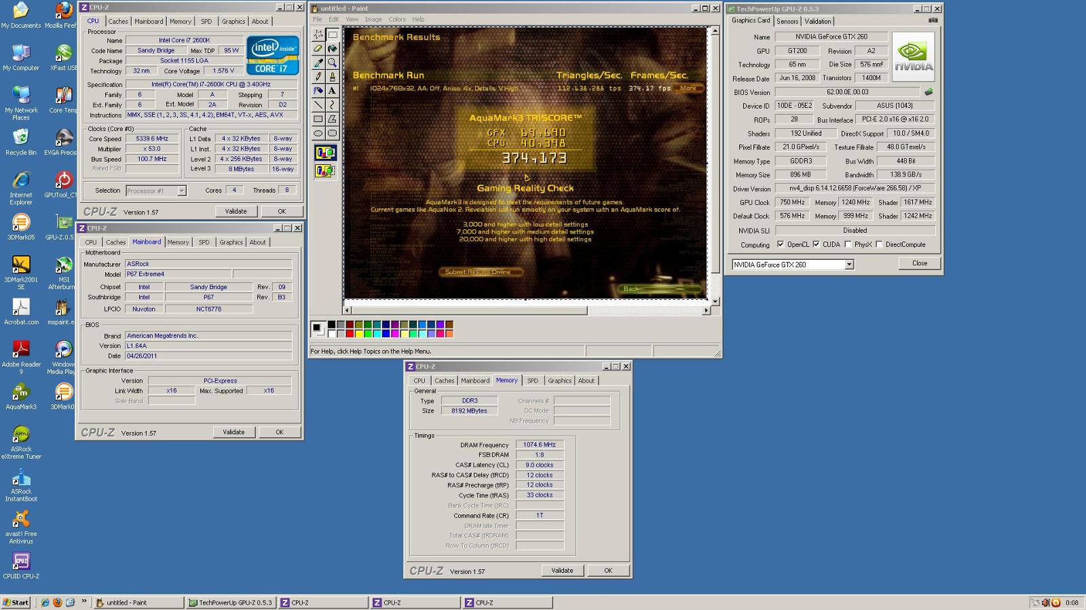This screenshot has width=1086, height=610.
Task: Open the Colors menu in Paint
Action: (x=397, y=20)
